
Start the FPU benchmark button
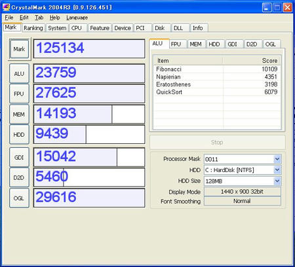point(19,94)
